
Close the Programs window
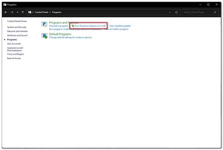point(217,4)
